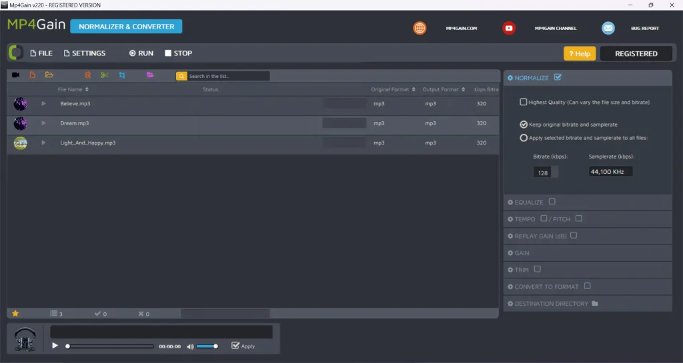683x363 pixels.
Task: Select Apply selected bitrate and samplerate option
Action: click(x=524, y=138)
